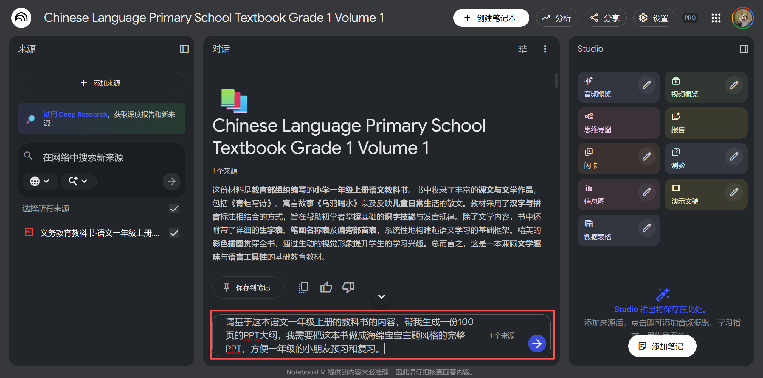This screenshot has height=378, width=763.
Task: Collapse the Studio panel
Action: (744, 49)
